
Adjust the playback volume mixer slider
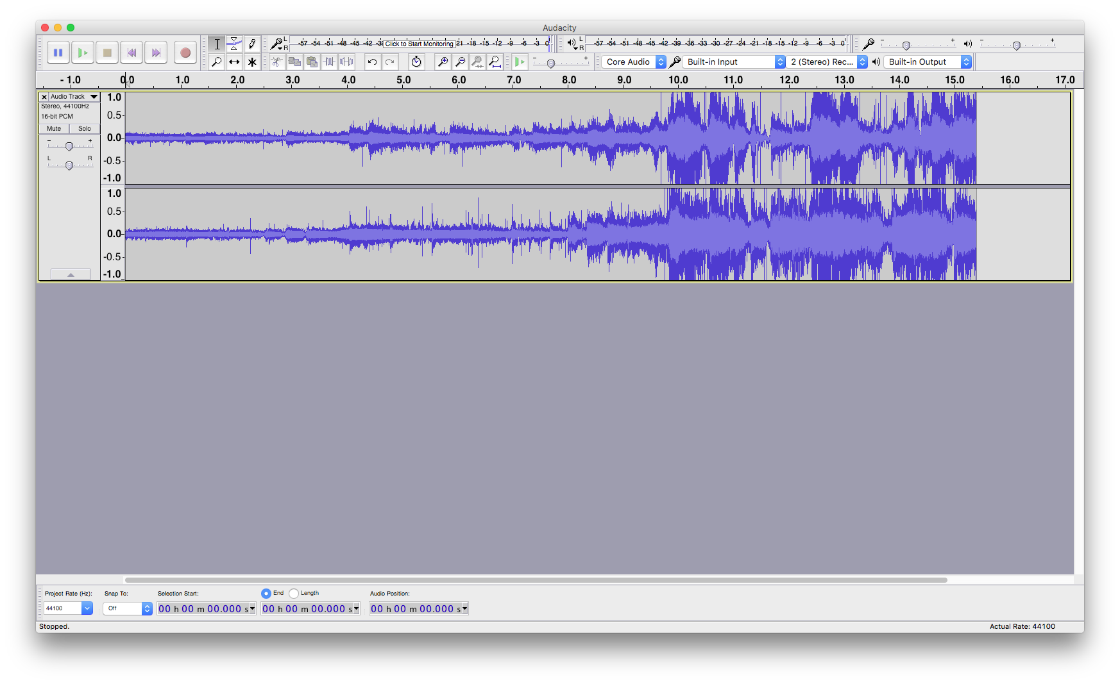click(1017, 44)
